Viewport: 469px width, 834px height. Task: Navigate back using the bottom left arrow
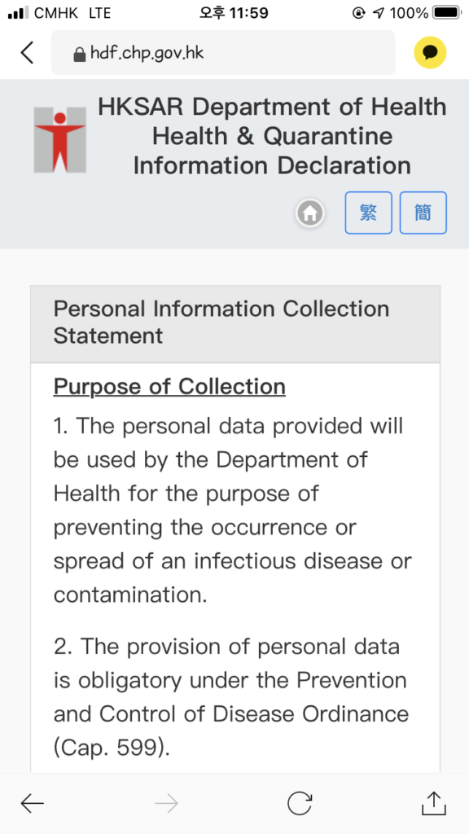coord(32,803)
